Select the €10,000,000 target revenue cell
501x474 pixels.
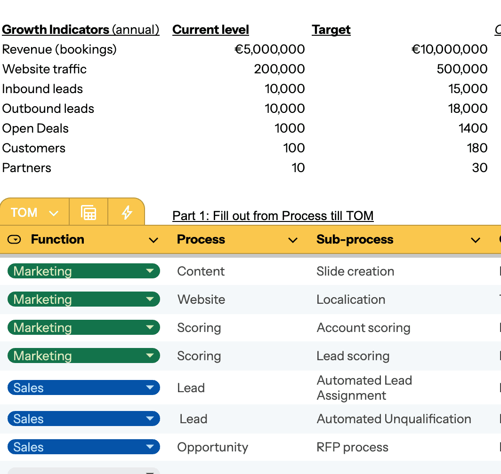tap(449, 49)
